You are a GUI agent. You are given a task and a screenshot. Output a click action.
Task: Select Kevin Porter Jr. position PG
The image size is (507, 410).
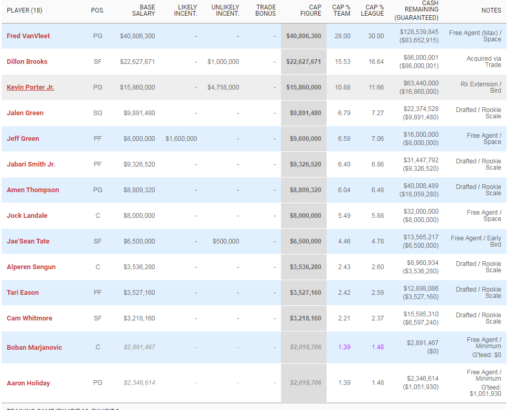[98, 87]
